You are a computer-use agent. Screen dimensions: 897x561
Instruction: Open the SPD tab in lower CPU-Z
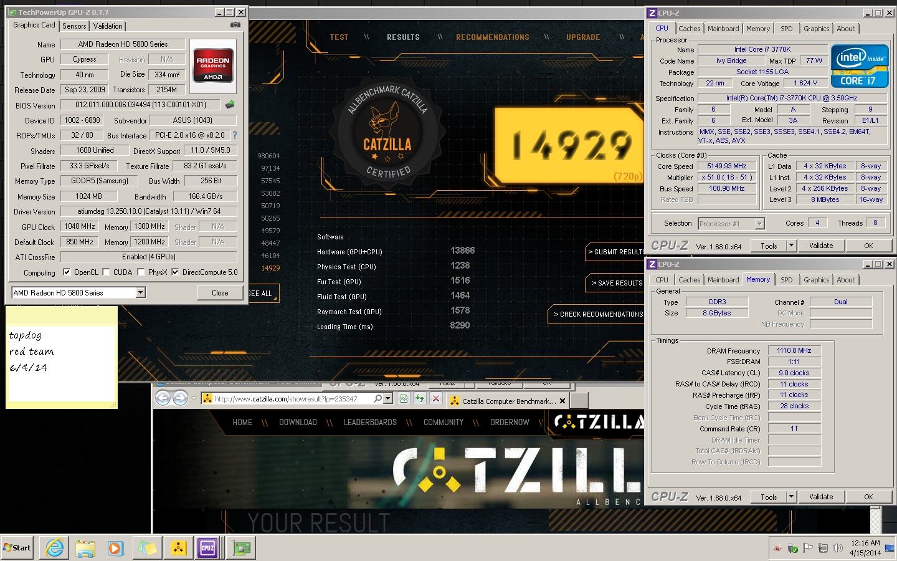pyautogui.click(x=787, y=280)
